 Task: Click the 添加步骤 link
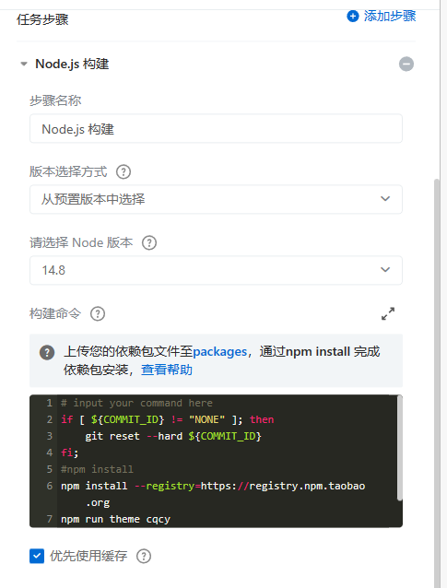390,16
